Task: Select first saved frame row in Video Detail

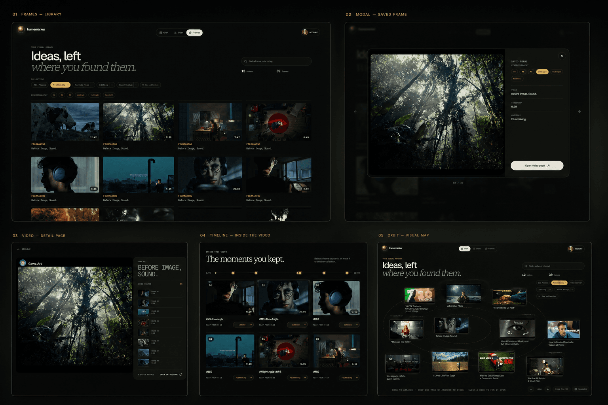Action: (x=160, y=293)
